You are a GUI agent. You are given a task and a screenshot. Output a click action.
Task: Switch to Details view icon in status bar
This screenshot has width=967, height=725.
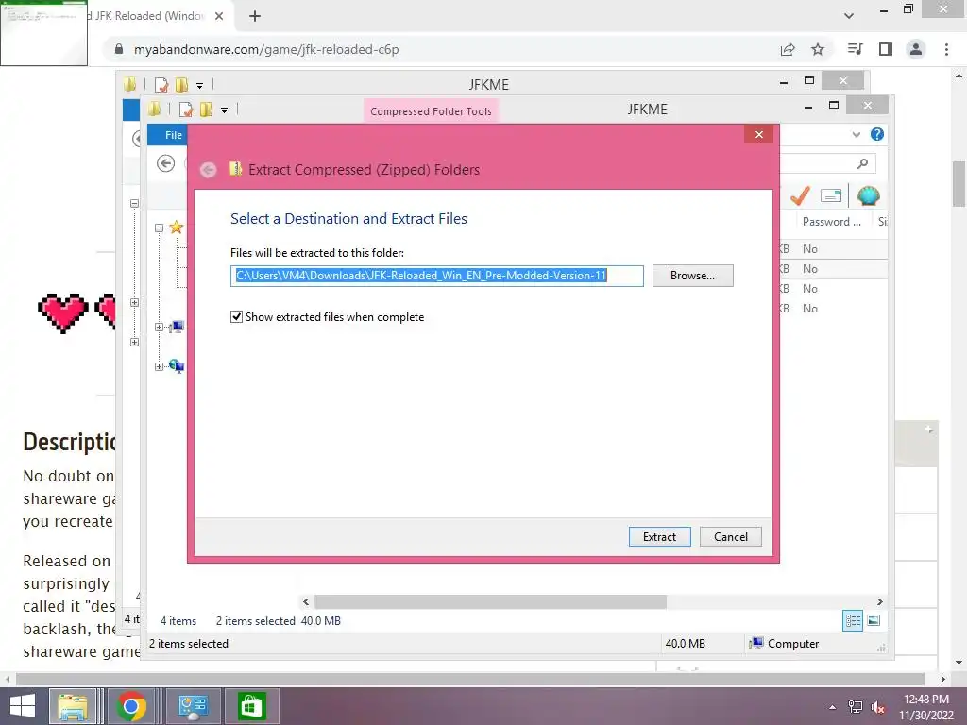pos(853,621)
